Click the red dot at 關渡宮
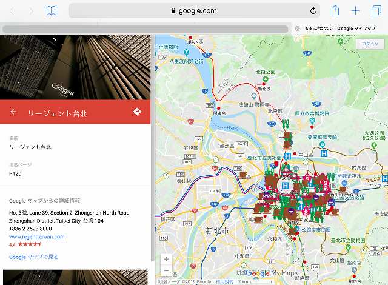This screenshot has width=388, height=285. [219, 109]
